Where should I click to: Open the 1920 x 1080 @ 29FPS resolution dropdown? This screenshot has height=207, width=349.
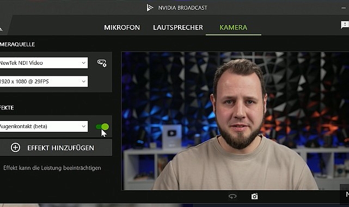point(44,82)
